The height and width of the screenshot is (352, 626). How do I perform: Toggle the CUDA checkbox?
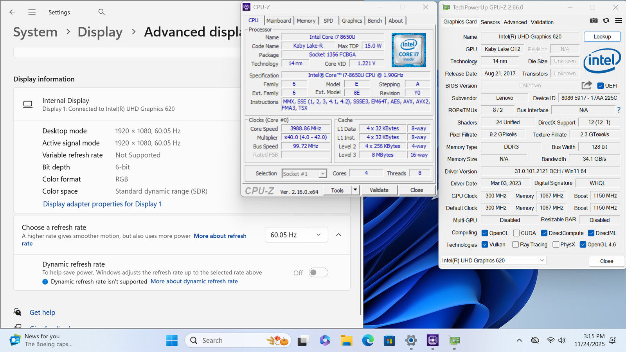click(x=516, y=233)
